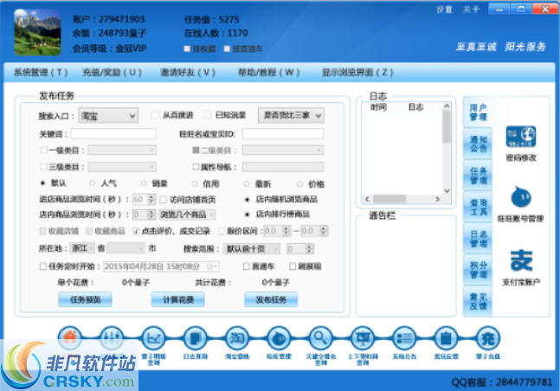The height and width of the screenshot is (391, 560).
Task: Click horizontal scrollbar in 日志 panel
Action: [402, 199]
